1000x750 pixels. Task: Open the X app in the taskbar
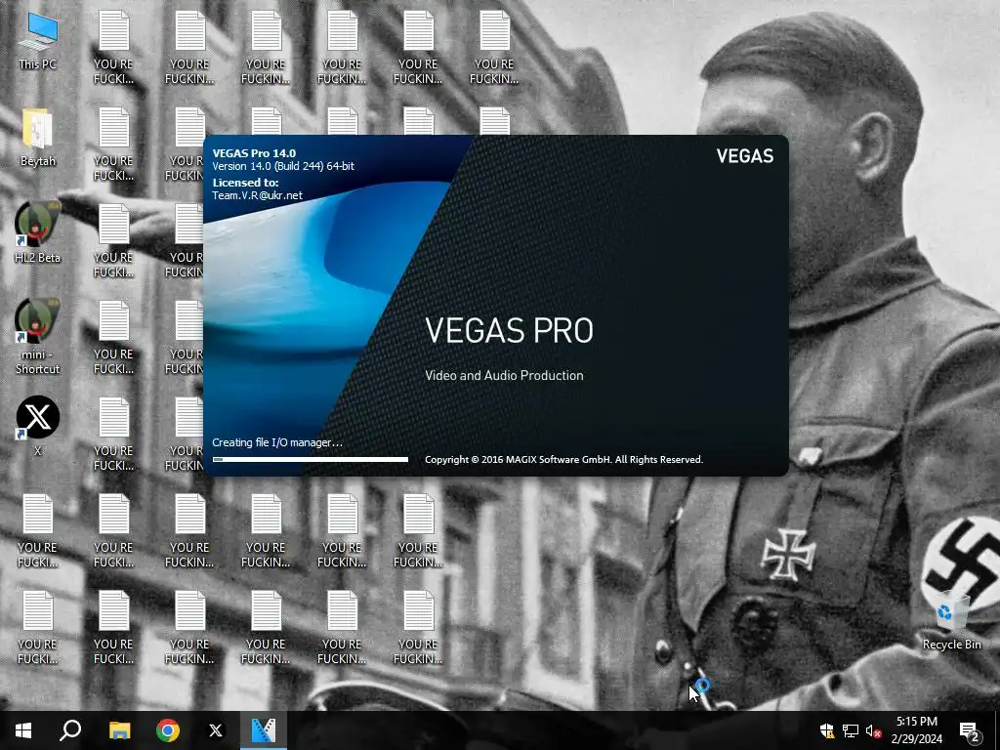tap(216, 730)
